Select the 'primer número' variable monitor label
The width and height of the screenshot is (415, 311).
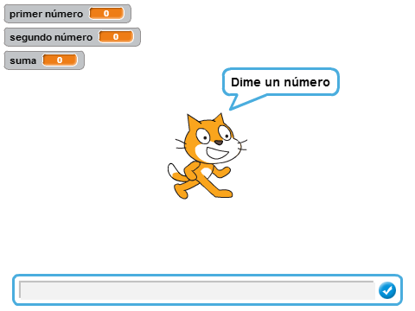click(46, 14)
